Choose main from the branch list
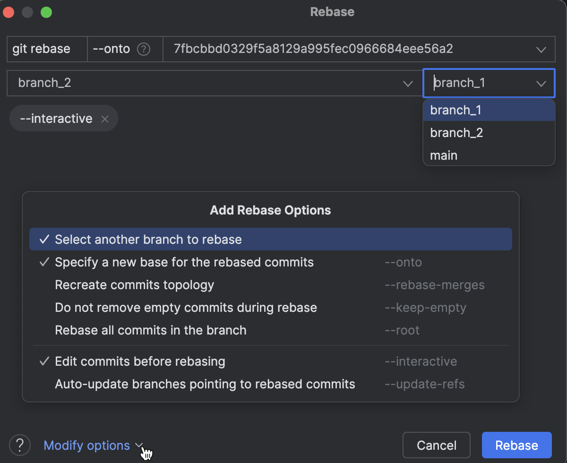 tap(443, 155)
